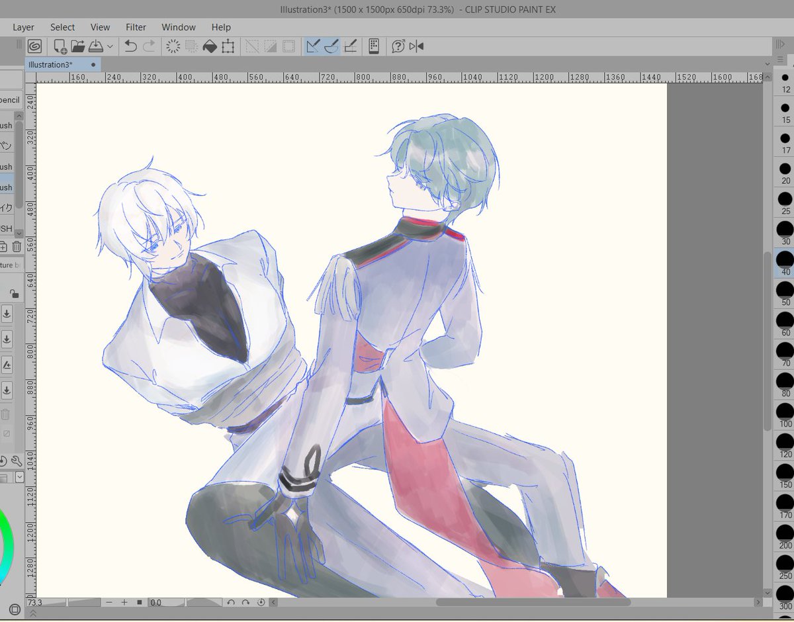The width and height of the screenshot is (794, 622).
Task: Toggle Show Selection Border icon
Action: pos(289,46)
